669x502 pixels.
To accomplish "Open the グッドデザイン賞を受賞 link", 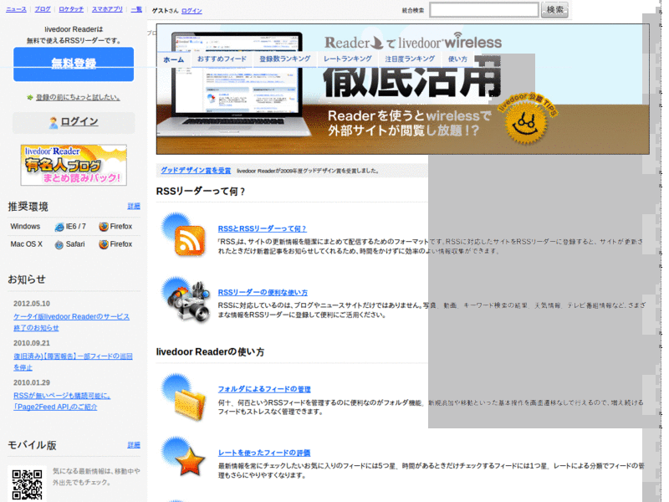I will coord(196,171).
